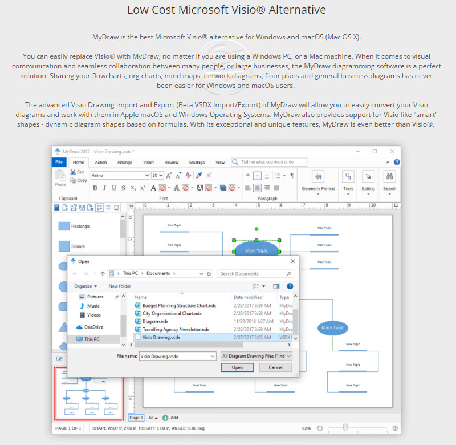The height and width of the screenshot is (445, 456).
Task: Toggle justify alignment in Paragraph group
Action: 276,188
